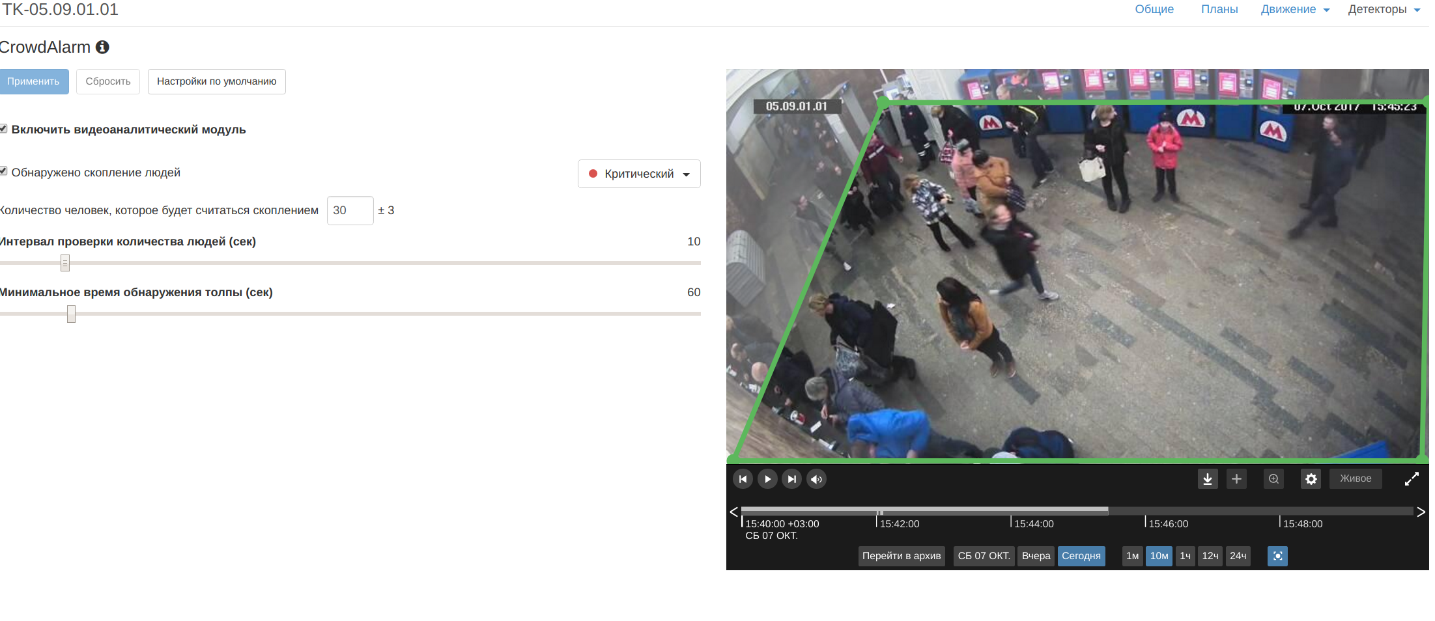Click the magnifier zoom icon
Viewport: 1435px width, 621px height.
(1273, 479)
